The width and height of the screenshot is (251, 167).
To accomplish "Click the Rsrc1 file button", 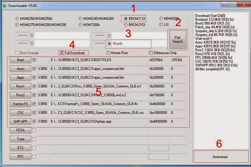I will point(20,86).
